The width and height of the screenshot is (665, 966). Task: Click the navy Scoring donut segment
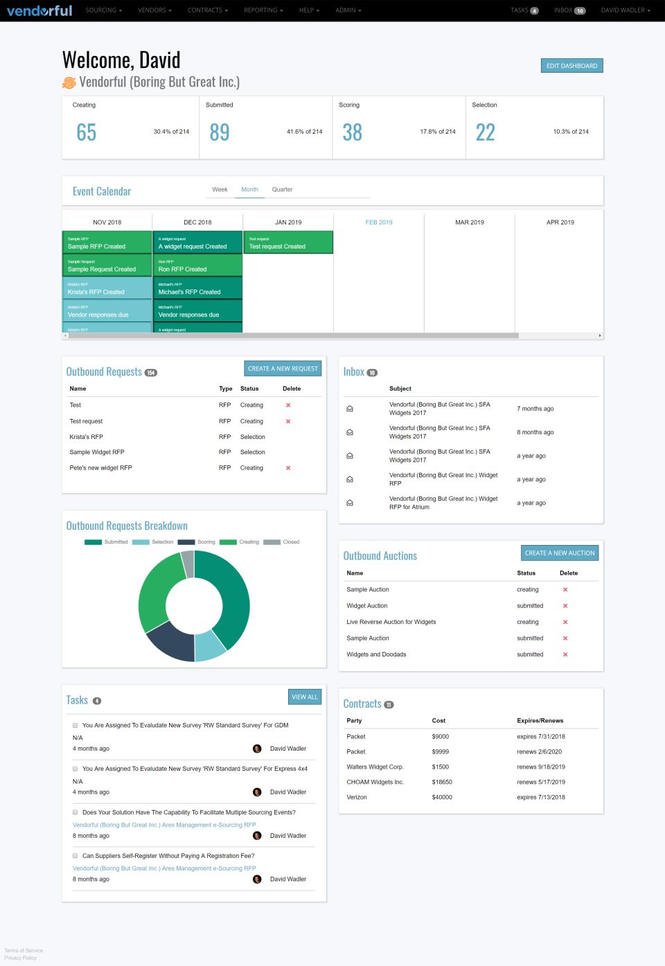[x=172, y=641]
